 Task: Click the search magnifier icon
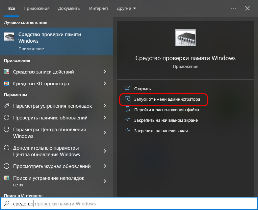[x=7, y=203]
